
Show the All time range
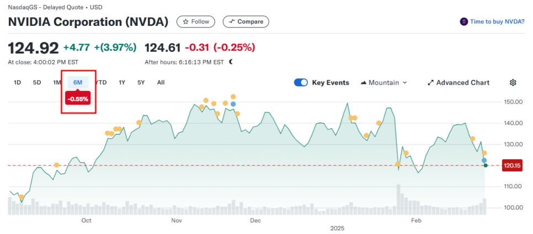point(161,83)
